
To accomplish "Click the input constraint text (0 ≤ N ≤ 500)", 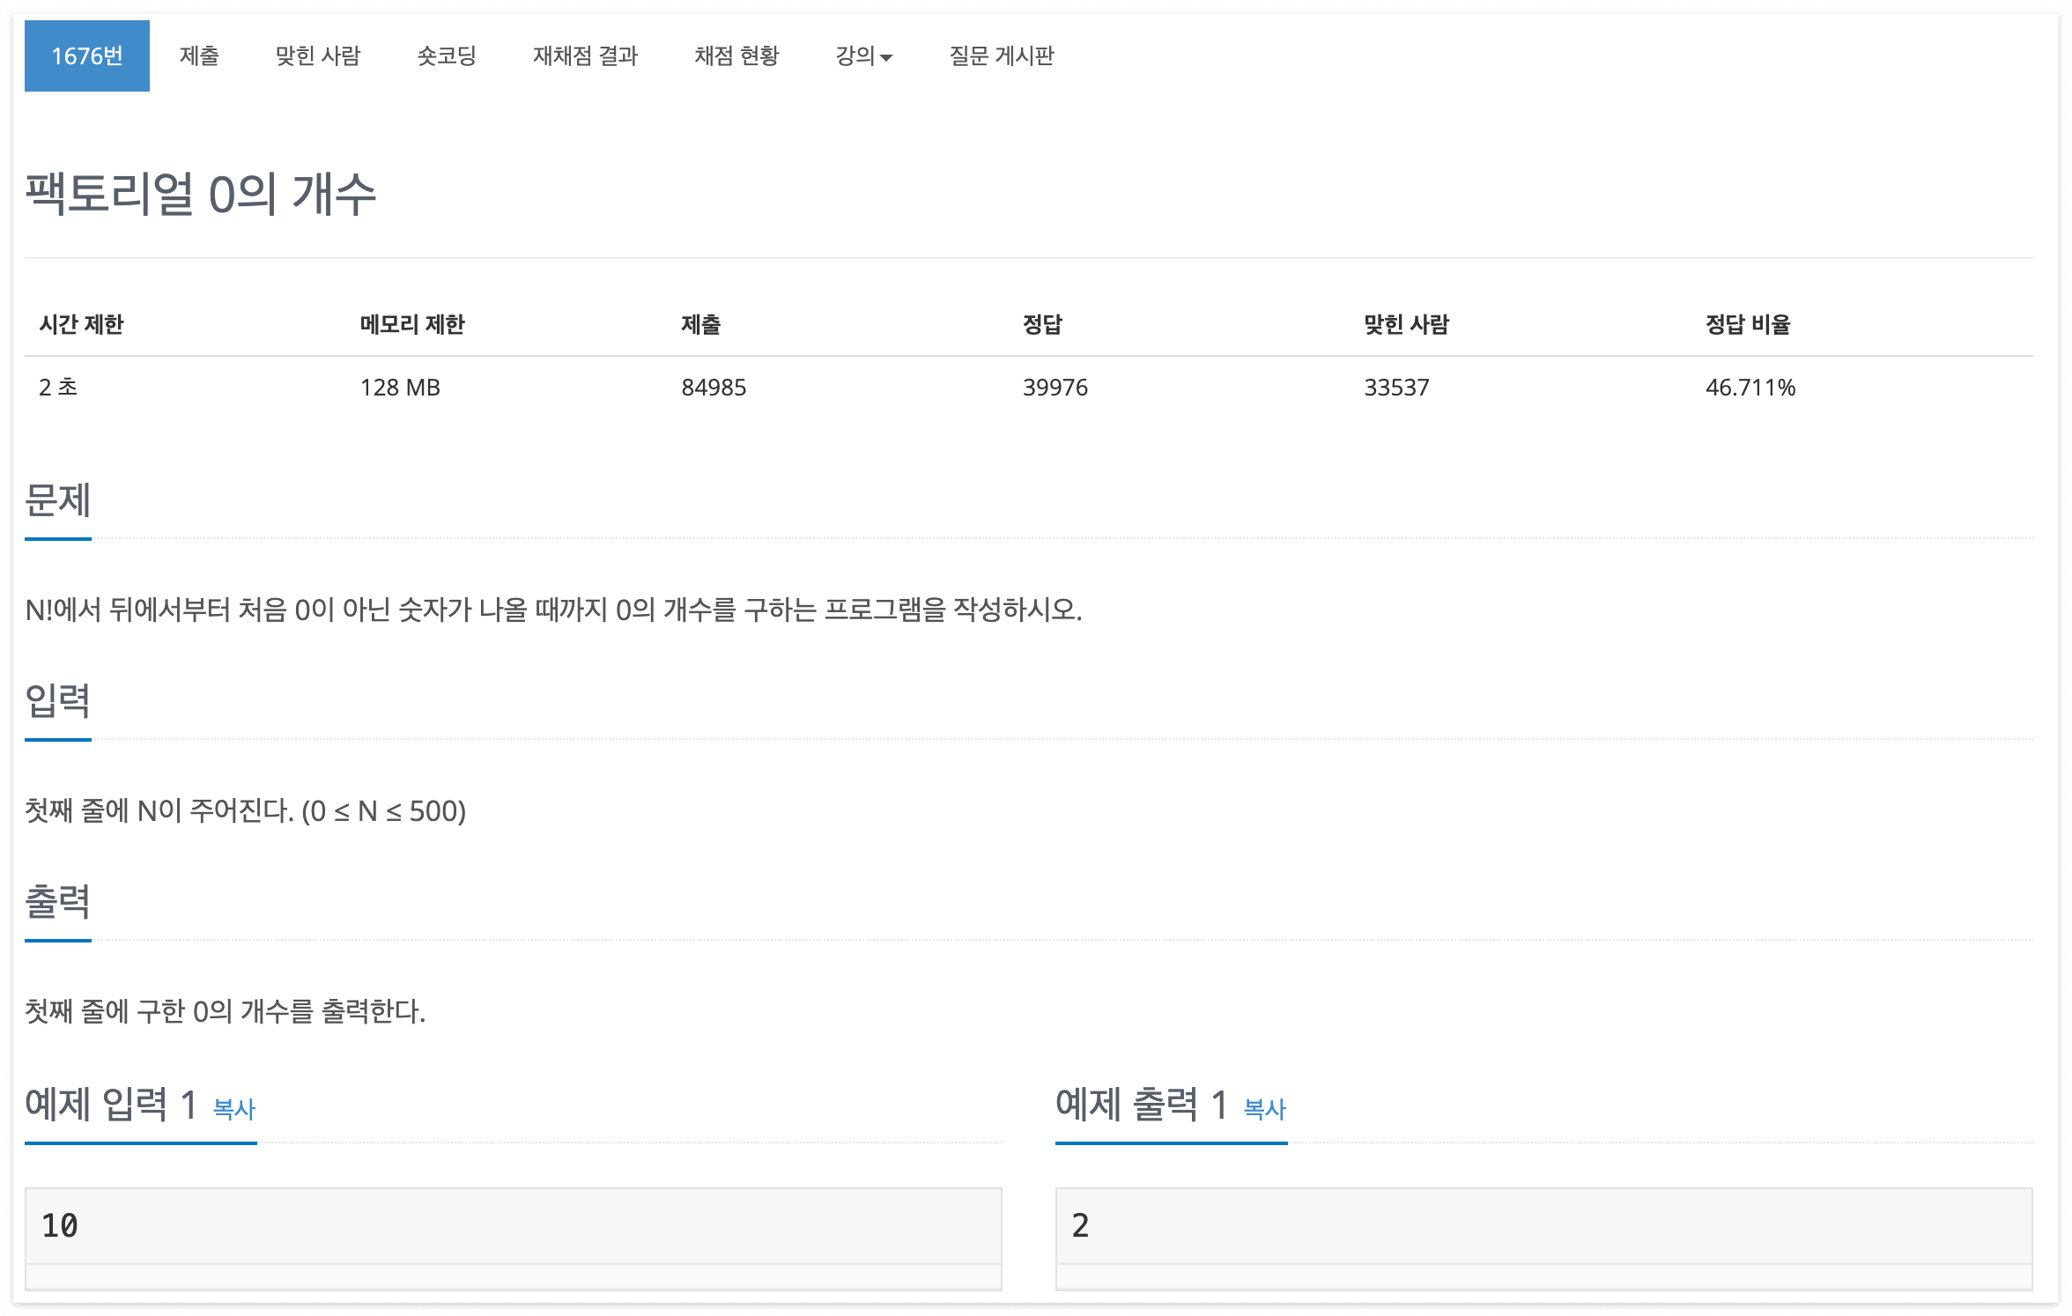I will [x=384, y=811].
